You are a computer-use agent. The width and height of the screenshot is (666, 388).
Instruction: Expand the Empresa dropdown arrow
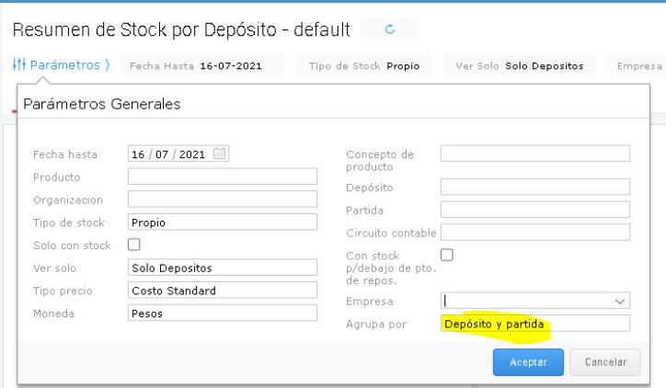(x=621, y=301)
